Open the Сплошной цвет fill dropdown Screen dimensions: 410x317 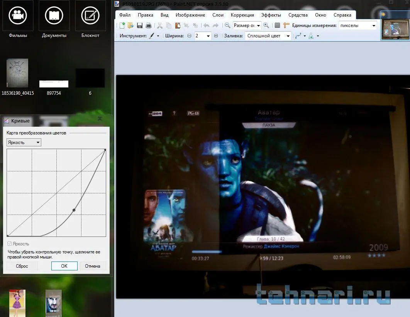pyautogui.click(x=268, y=36)
